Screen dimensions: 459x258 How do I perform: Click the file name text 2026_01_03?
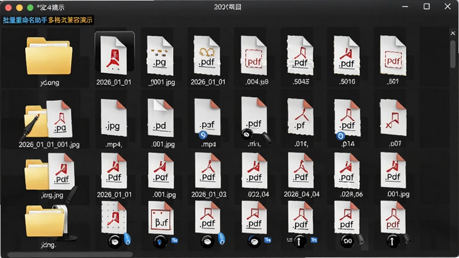pos(209,194)
